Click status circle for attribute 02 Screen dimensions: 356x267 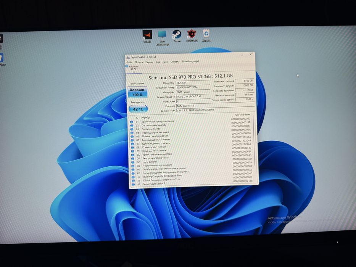[x=132, y=125]
